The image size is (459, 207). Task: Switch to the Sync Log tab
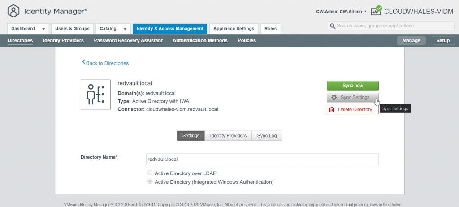coord(267,136)
